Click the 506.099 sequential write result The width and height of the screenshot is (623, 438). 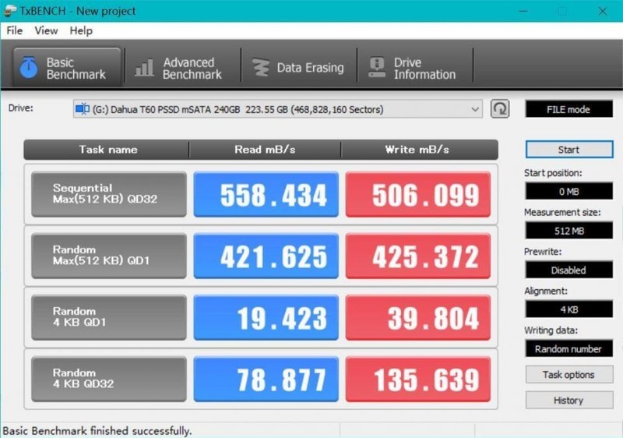(x=418, y=194)
